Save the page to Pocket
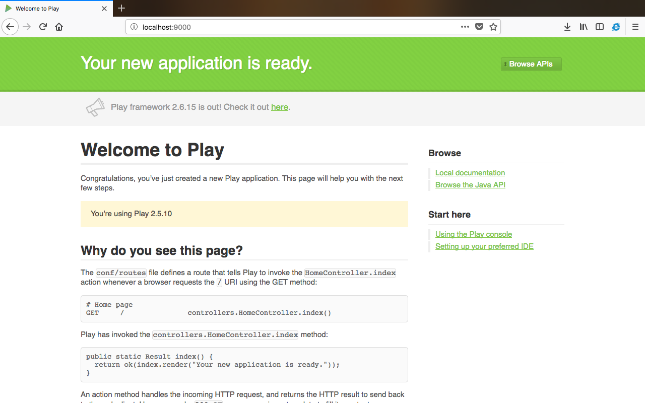This screenshot has width=645, height=403. click(x=479, y=27)
